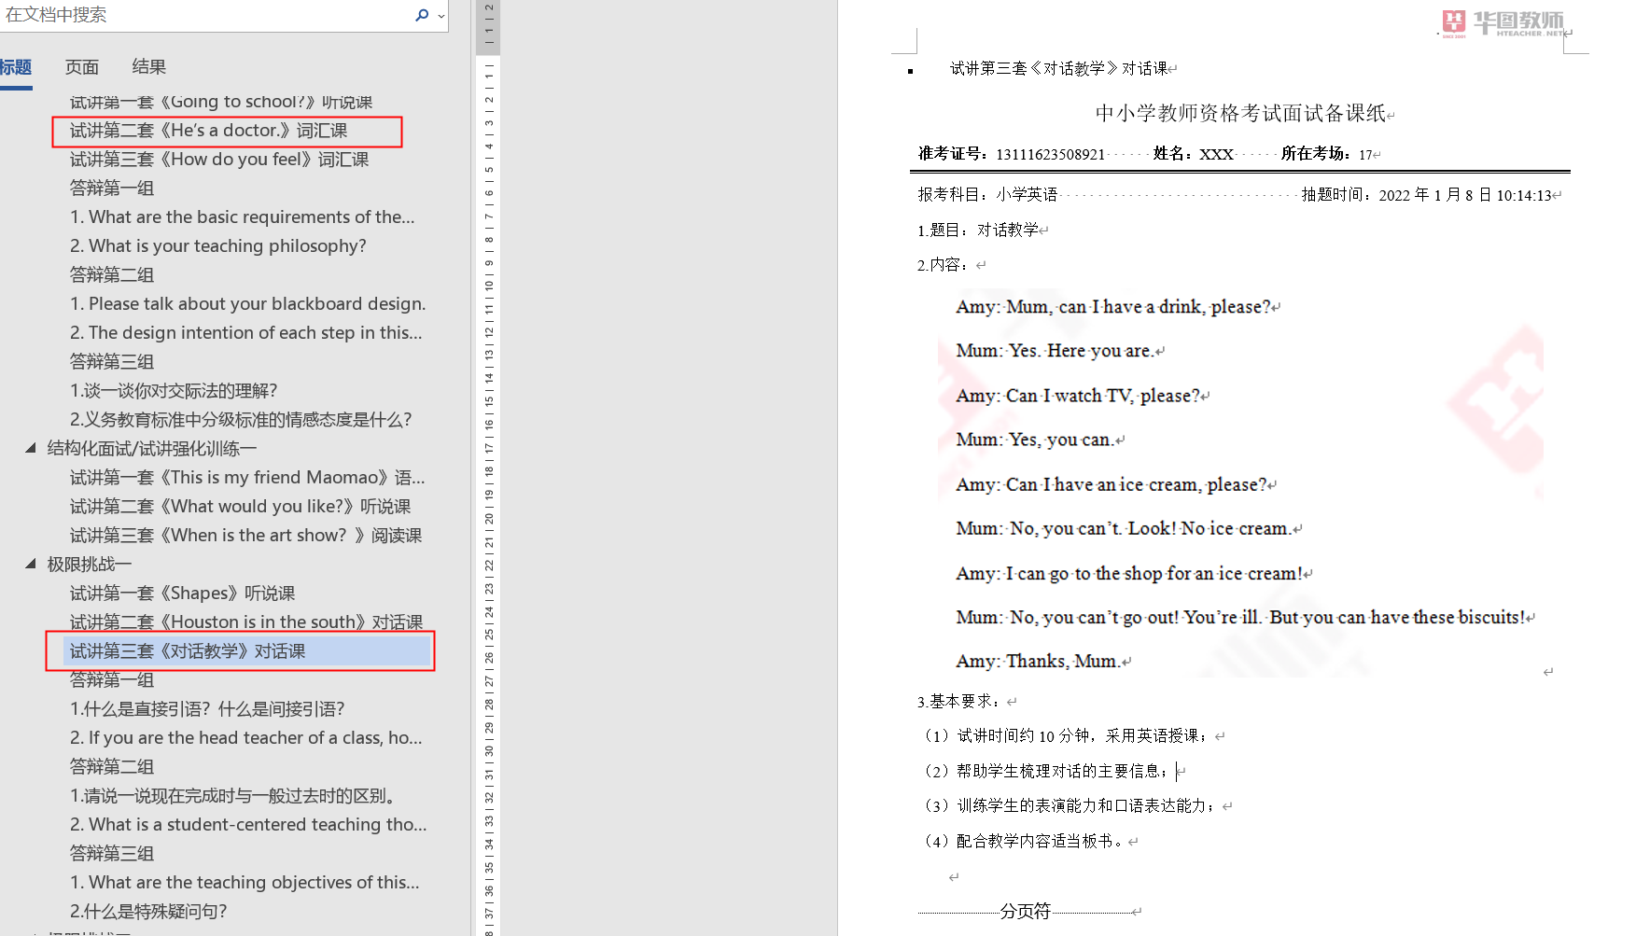Jump to When is the art show 阅读课
1636x936 pixels.
coord(245,536)
